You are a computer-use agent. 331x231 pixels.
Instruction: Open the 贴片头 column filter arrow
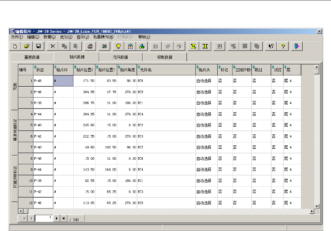pos(198,67)
